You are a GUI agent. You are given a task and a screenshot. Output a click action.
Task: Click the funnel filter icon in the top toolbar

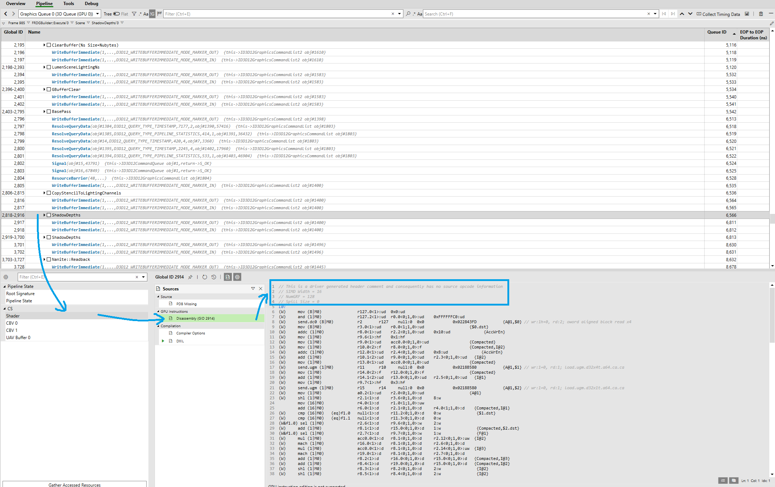(x=134, y=14)
